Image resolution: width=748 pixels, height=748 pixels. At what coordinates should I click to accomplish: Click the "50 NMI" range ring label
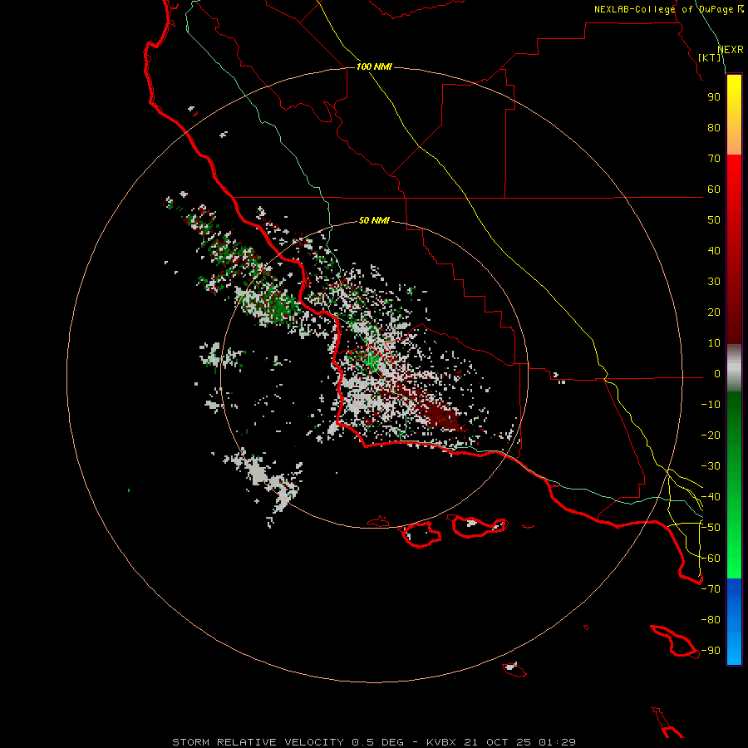(374, 220)
